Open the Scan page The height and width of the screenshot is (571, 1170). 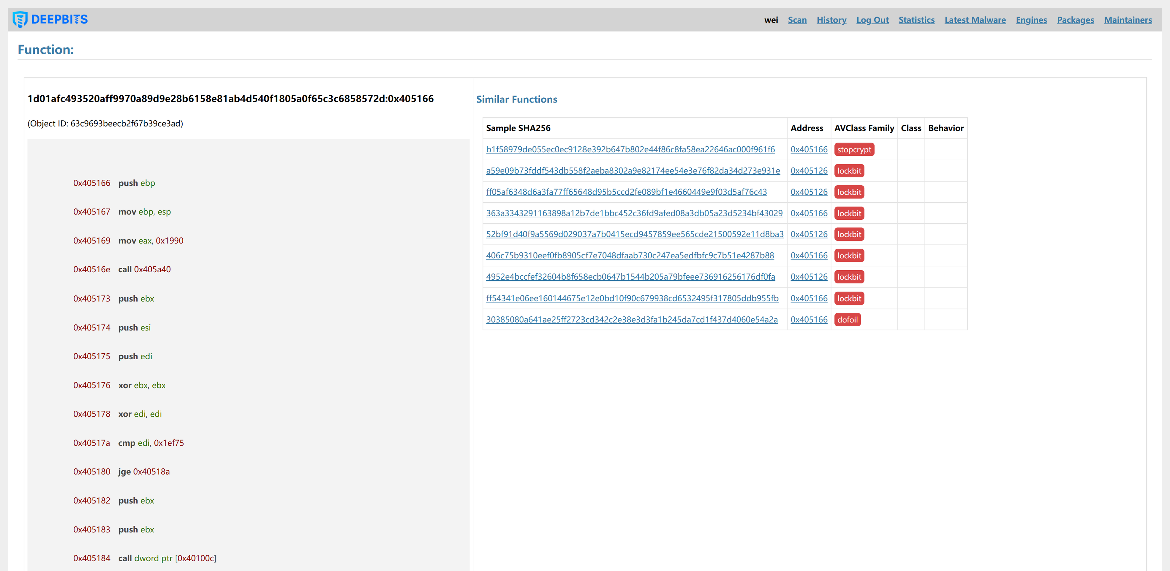tap(797, 20)
